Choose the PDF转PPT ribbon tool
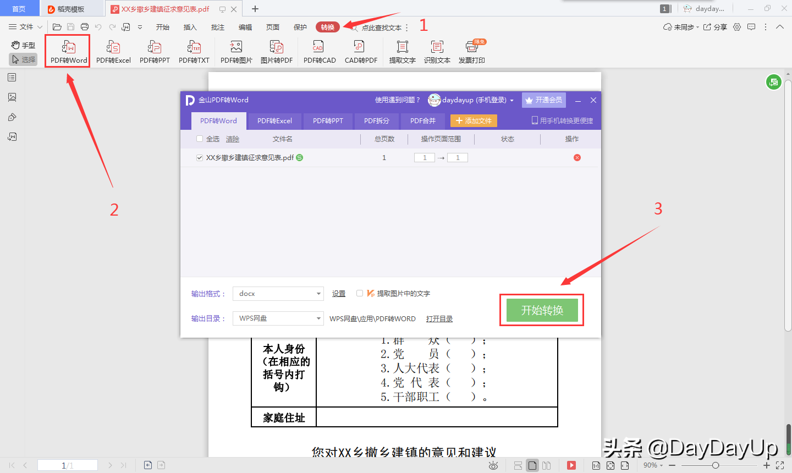 tap(155, 52)
